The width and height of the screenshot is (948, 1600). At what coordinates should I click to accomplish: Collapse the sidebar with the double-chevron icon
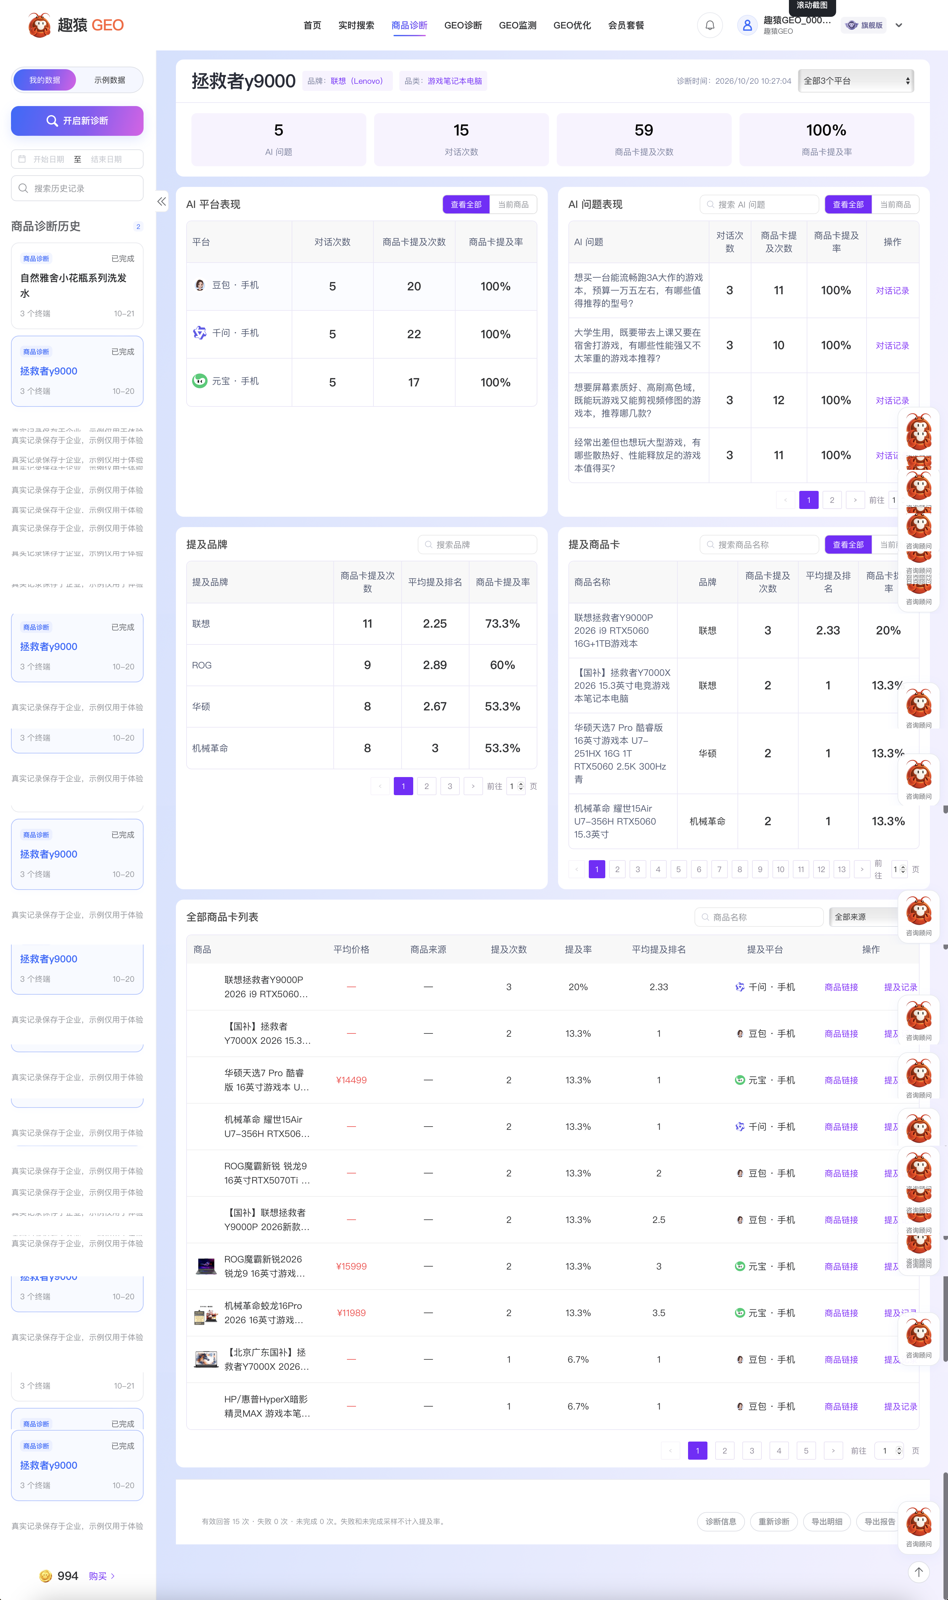click(x=162, y=201)
